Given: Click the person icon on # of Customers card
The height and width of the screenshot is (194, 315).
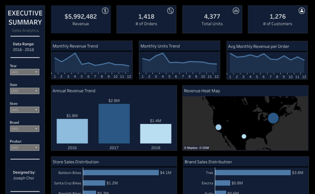Looking at the screenshot, I should click(x=302, y=11).
